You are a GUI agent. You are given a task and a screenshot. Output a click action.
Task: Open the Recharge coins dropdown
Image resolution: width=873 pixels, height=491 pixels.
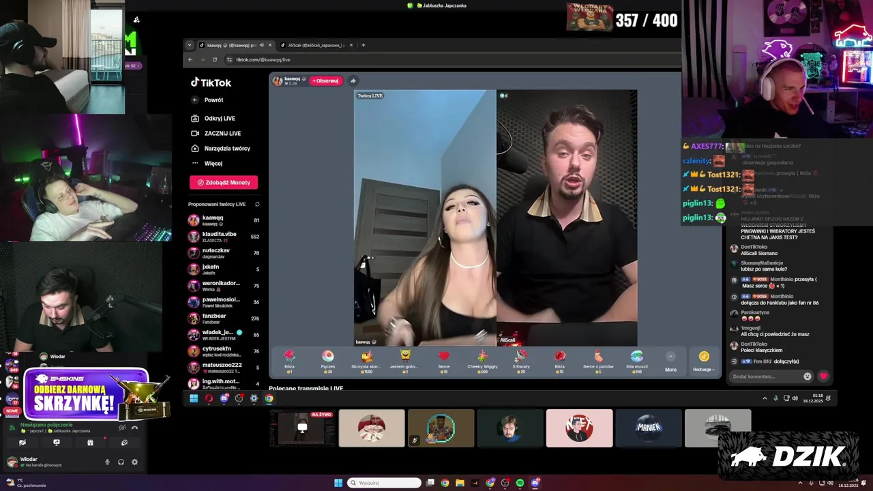tap(704, 361)
